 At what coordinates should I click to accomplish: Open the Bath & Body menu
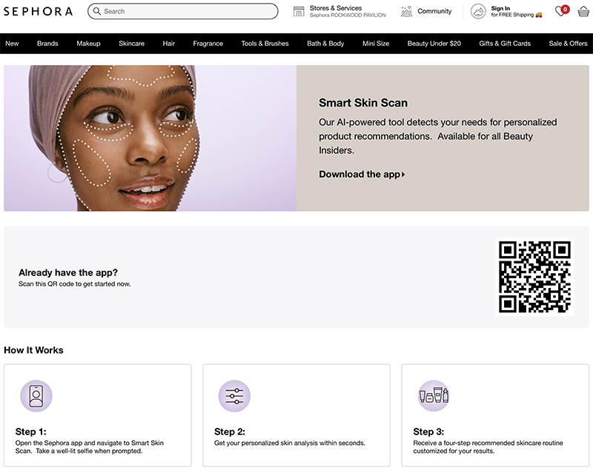(x=325, y=44)
